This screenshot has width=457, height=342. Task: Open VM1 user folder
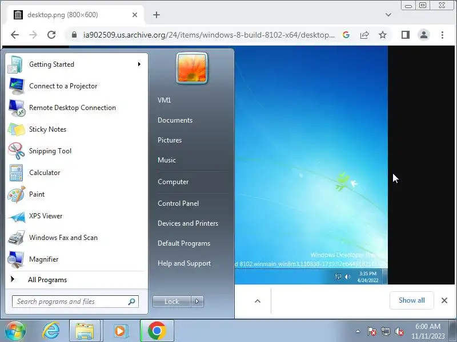click(x=164, y=100)
